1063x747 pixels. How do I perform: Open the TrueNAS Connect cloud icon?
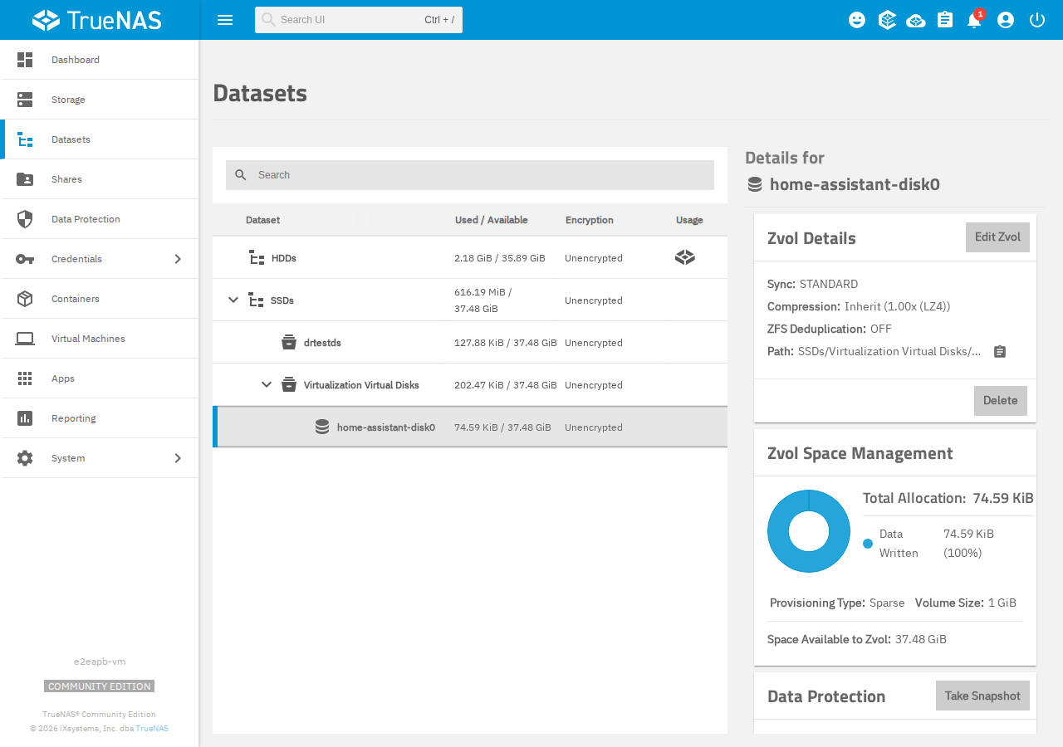tap(916, 20)
